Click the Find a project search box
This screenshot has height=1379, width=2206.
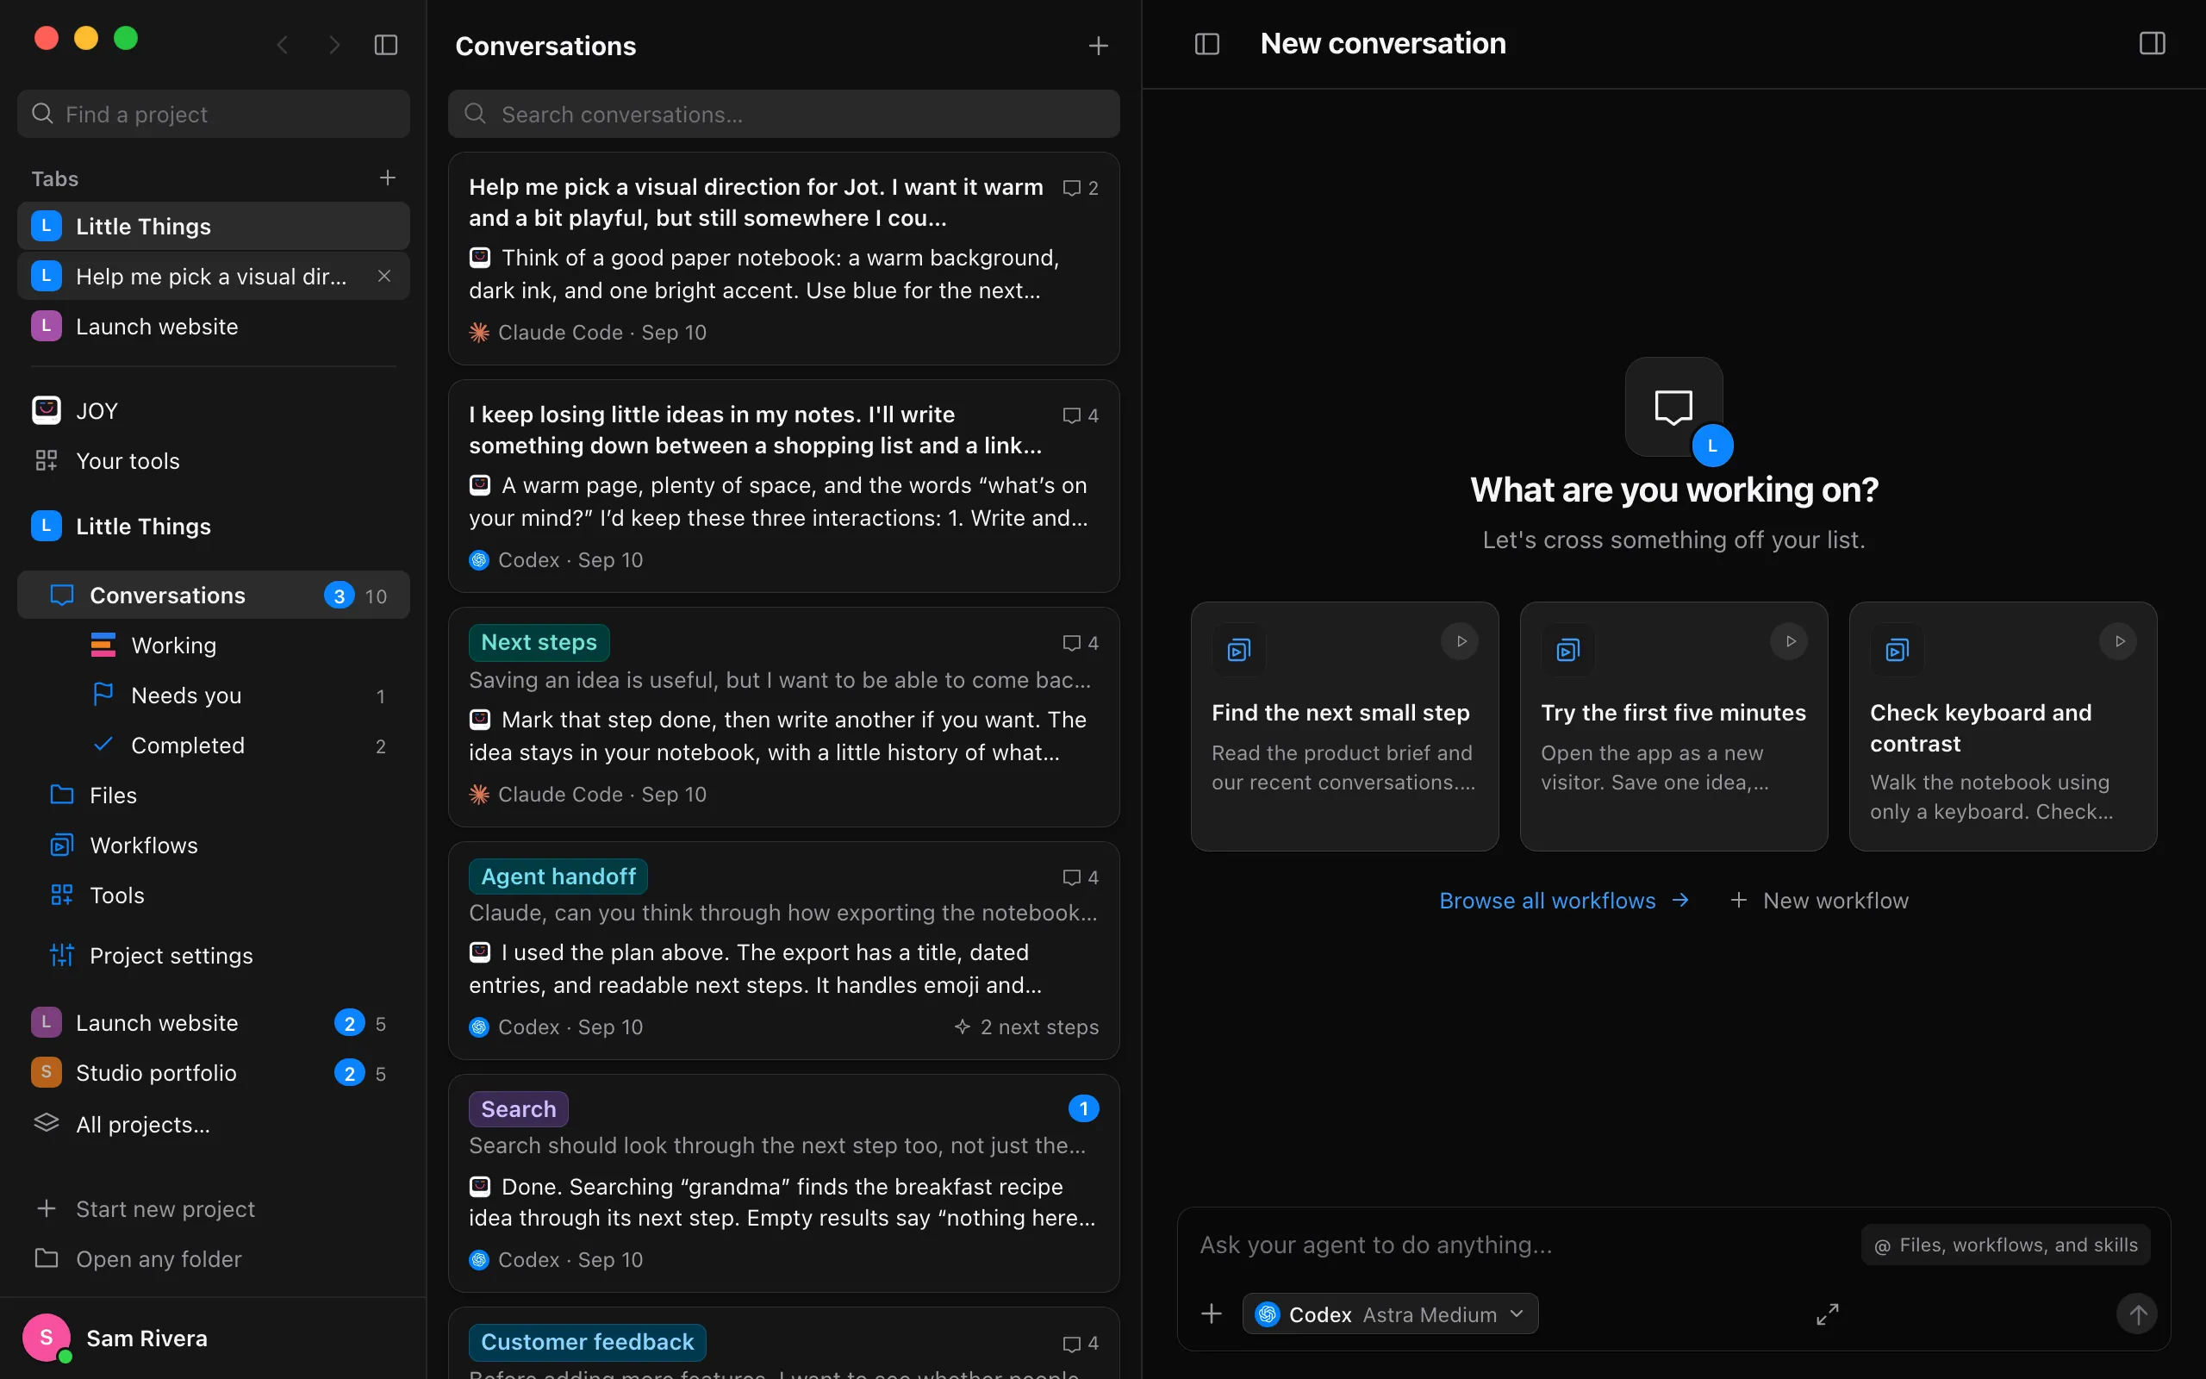[x=214, y=114]
